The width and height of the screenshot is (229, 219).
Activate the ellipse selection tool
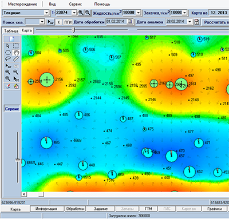pos(8,53)
